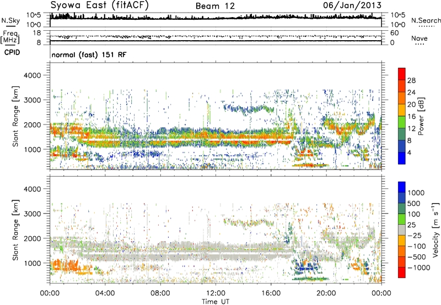Click the blue bottom of power colorbar
The height and width of the screenshot is (305, 441).
coord(402,159)
